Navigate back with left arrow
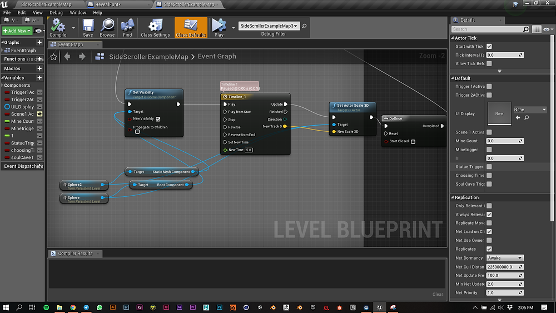556x313 pixels. [x=67, y=56]
